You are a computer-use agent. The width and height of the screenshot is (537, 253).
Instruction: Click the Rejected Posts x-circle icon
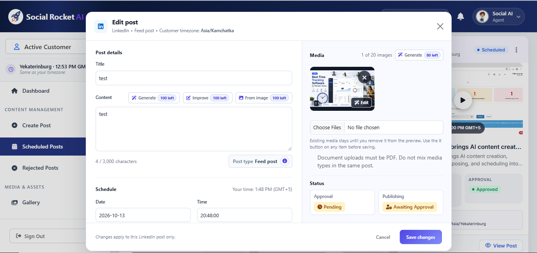coord(15,168)
